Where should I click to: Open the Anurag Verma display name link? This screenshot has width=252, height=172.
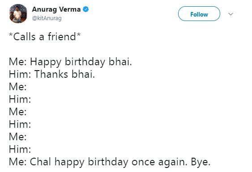pyautogui.click(x=56, y=9)
